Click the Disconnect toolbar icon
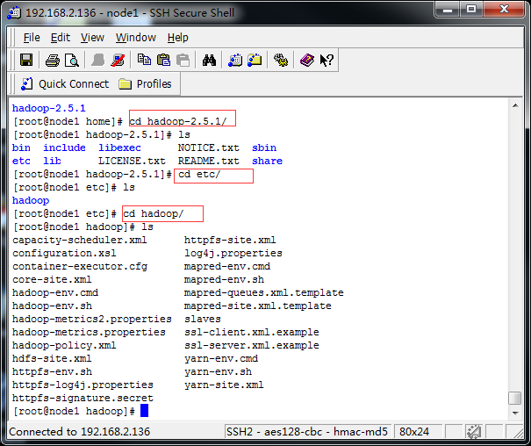This screenshot has width=531, height=446. [x=118, y=61]
